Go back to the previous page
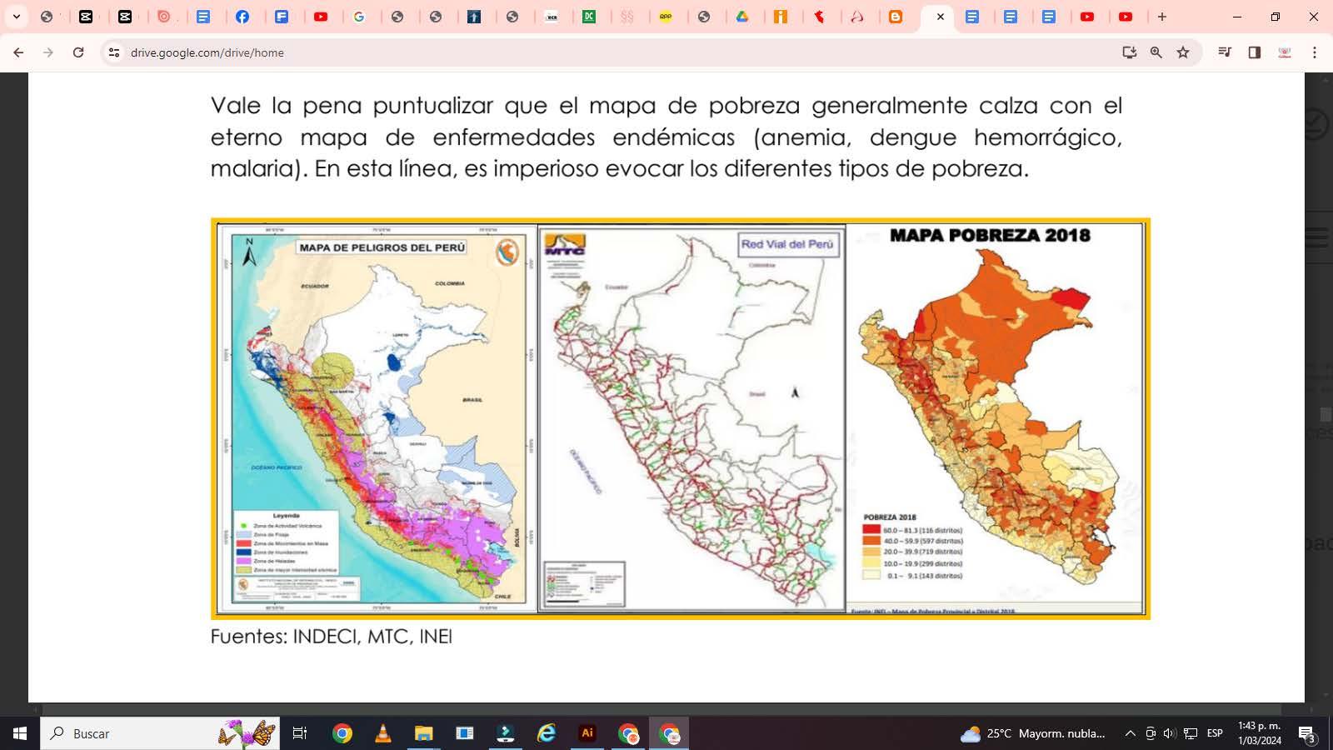The image size is (1333, 750). 18,52
